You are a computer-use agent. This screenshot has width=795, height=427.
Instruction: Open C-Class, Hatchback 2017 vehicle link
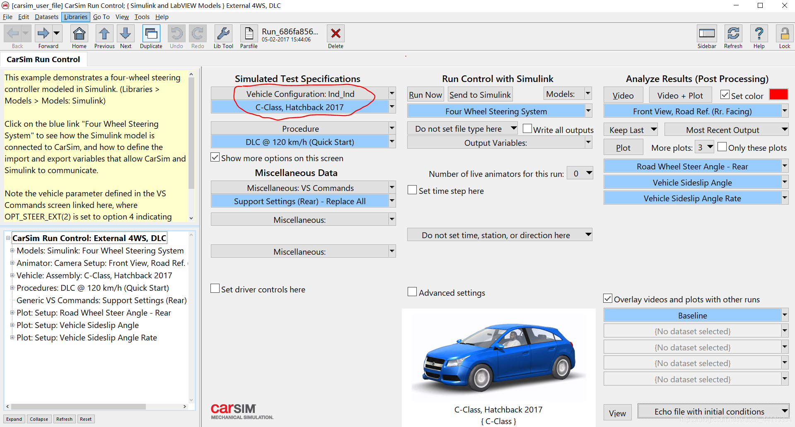click(x=300, y=107)
